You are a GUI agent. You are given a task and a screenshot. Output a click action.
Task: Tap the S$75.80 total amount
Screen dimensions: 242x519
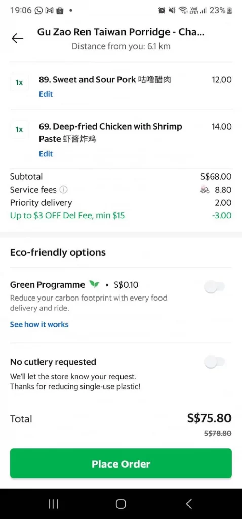click(210, 418)
